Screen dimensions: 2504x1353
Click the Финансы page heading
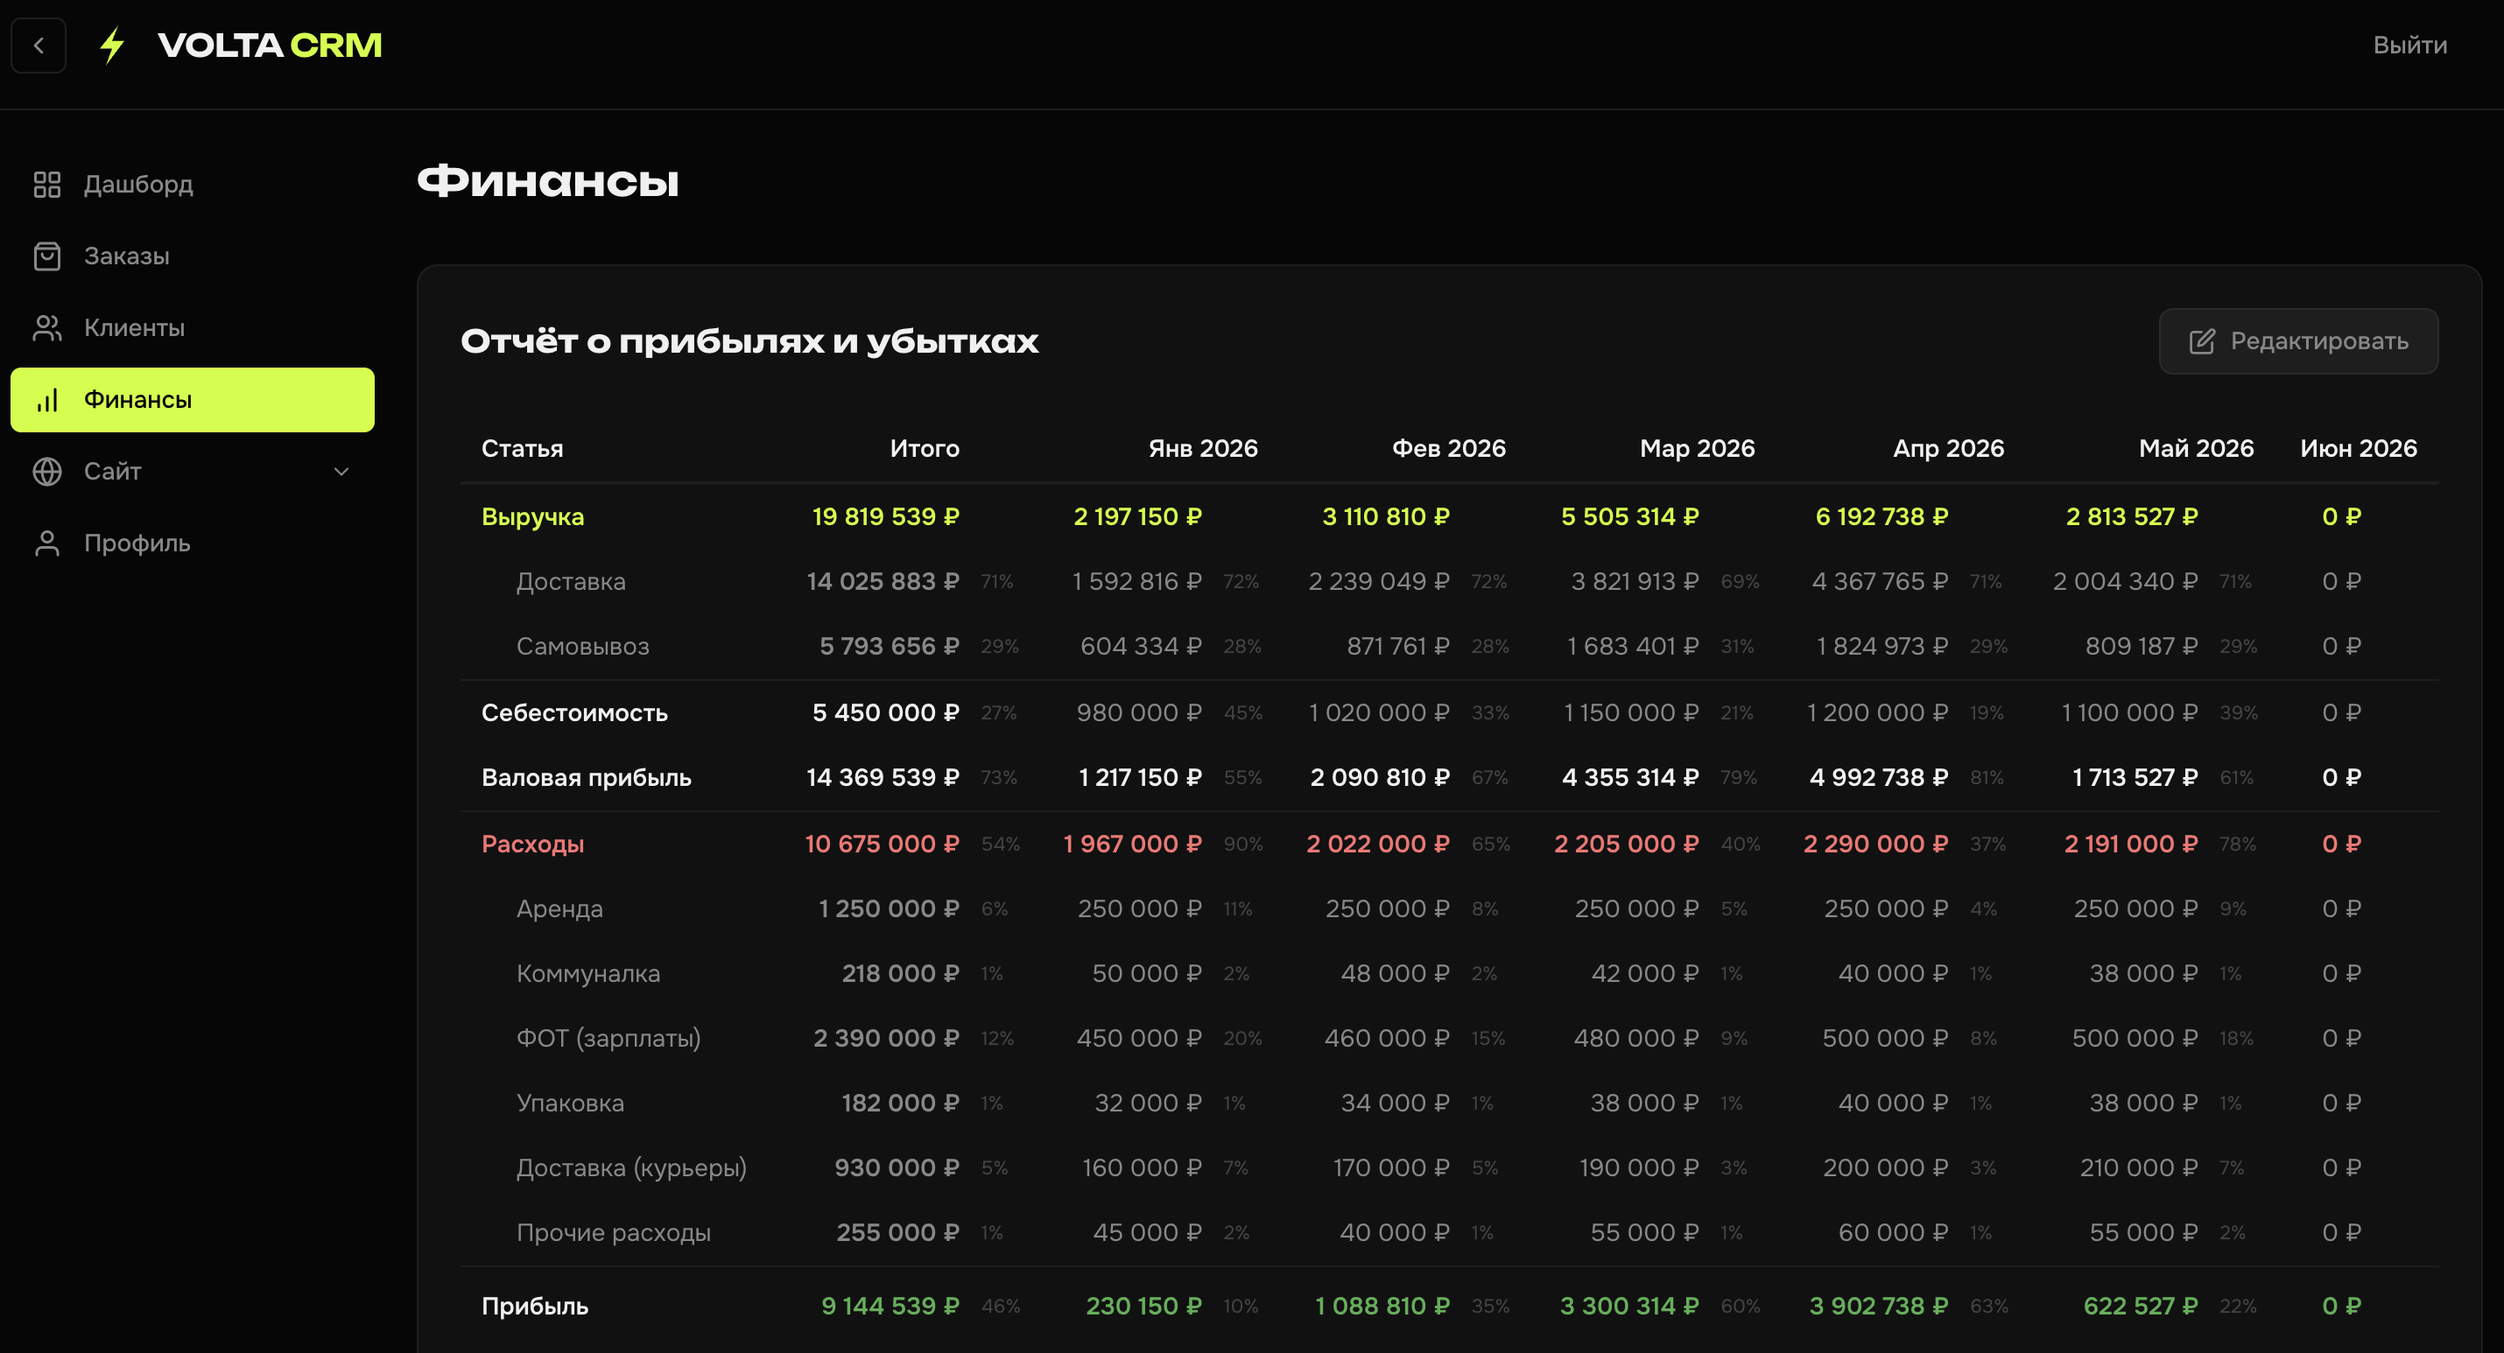548,182
